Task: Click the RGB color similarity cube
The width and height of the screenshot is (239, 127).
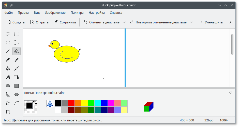Action: click(x=148, y=107)
